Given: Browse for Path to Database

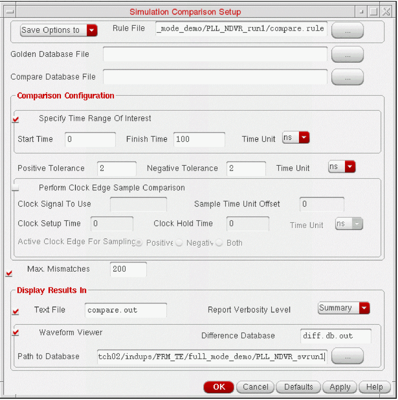Looking at the screenshot, I should (x=347, y=356).
